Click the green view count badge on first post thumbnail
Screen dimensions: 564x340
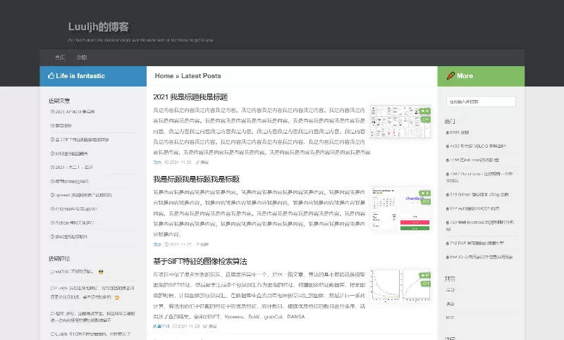(423, 111)
